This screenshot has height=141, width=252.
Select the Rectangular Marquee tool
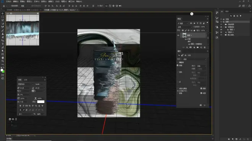[3, 17]
